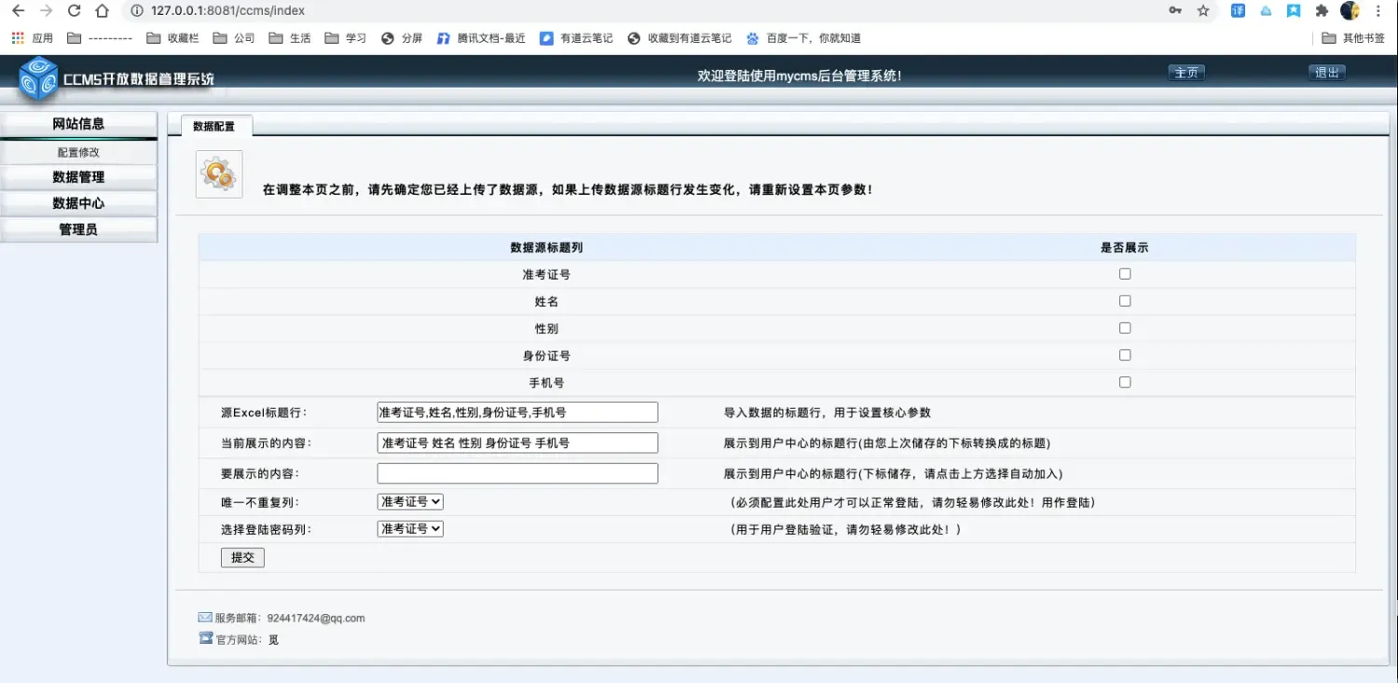
Task: Click the 退出 logout button
Action: pyautogui.click(x=1326, y=71)
